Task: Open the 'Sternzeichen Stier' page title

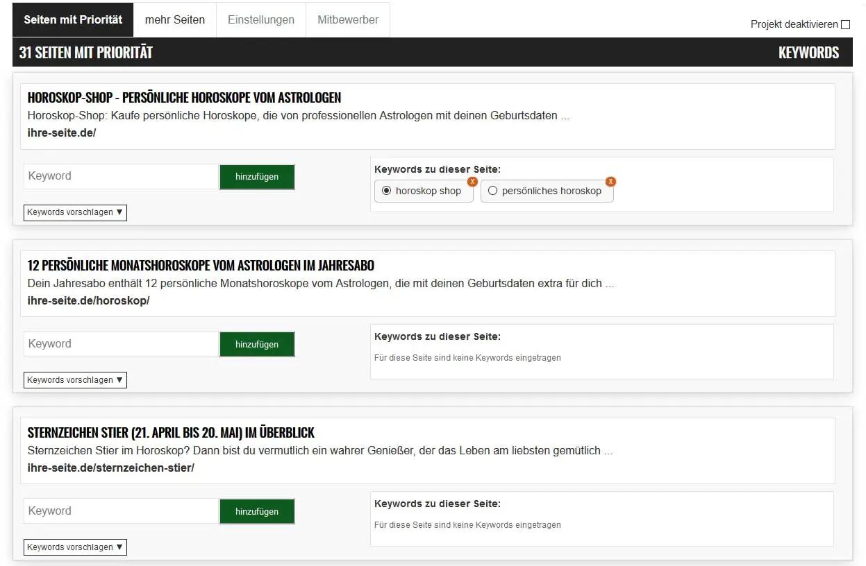Action: tap(171, 433)
